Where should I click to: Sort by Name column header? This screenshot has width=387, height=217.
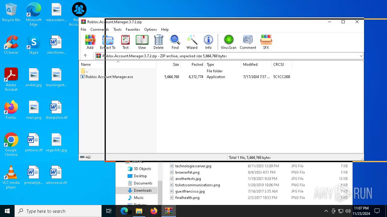click(118, 64)
